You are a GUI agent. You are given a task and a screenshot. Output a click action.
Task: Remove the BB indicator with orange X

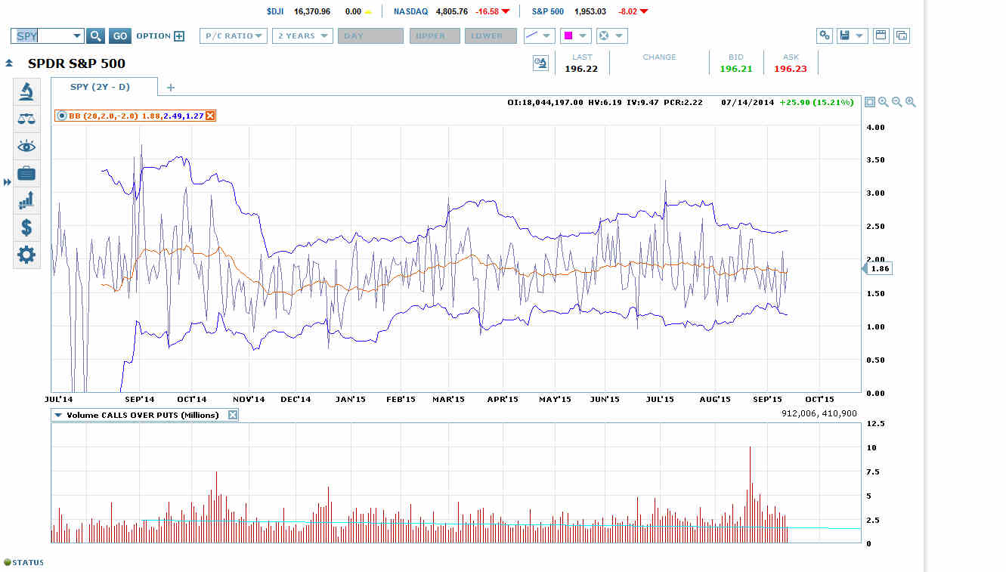[210, 116]
